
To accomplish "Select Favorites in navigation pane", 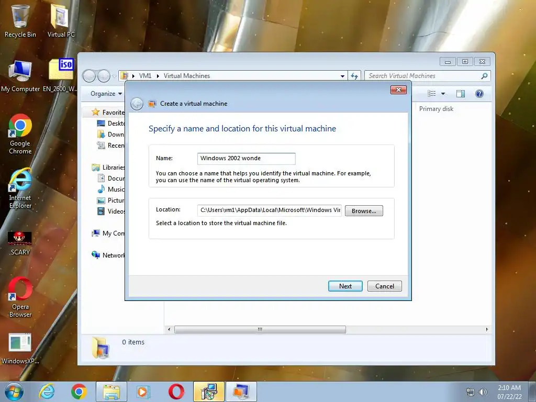I will click(x=108, y=113).
